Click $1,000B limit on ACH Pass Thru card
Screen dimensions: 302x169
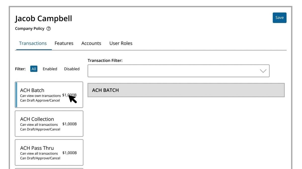69,153
